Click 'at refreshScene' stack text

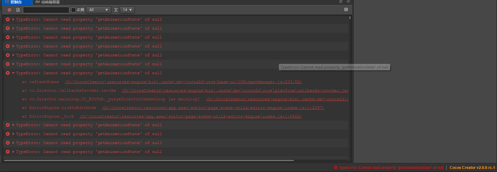click(x=41, y=82)
